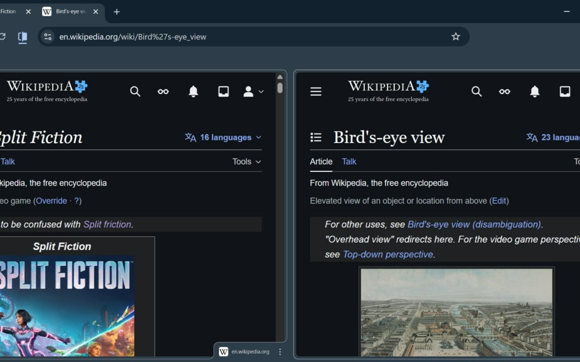580x362 pixels.
Task: Select the Article tab in Bird's-eye view pane
Action: (321, 162)
